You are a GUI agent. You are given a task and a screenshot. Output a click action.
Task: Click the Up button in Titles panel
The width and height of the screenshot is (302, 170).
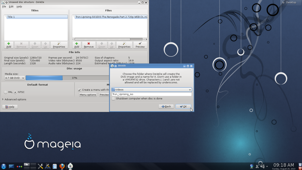45,45
